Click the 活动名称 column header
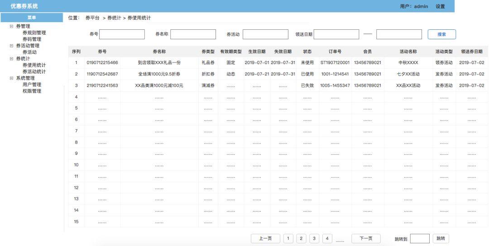The height and width of the screenshot is (246, 489). pyautogui.click(x=408, y=51)
